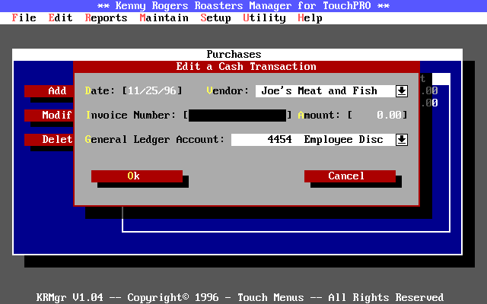This screenshot has height=304, width=487.
Task: Click the Kenny Rogers Roasters Manager title bar
Action: pos(243,6)
